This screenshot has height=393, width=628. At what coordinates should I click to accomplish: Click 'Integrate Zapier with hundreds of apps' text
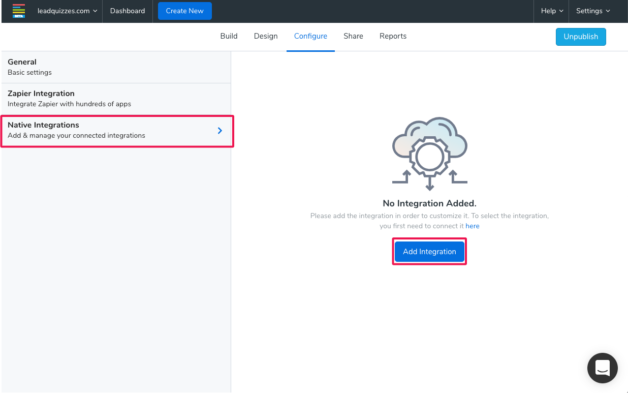click(70, 104)
